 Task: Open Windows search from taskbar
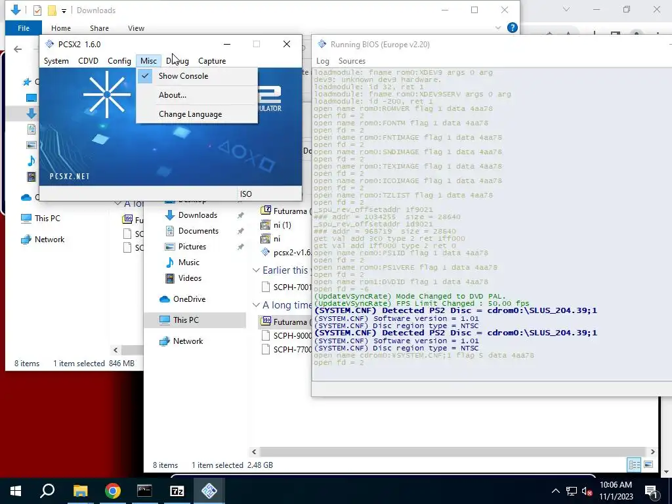pyautogui.click(x=47, y=491)
